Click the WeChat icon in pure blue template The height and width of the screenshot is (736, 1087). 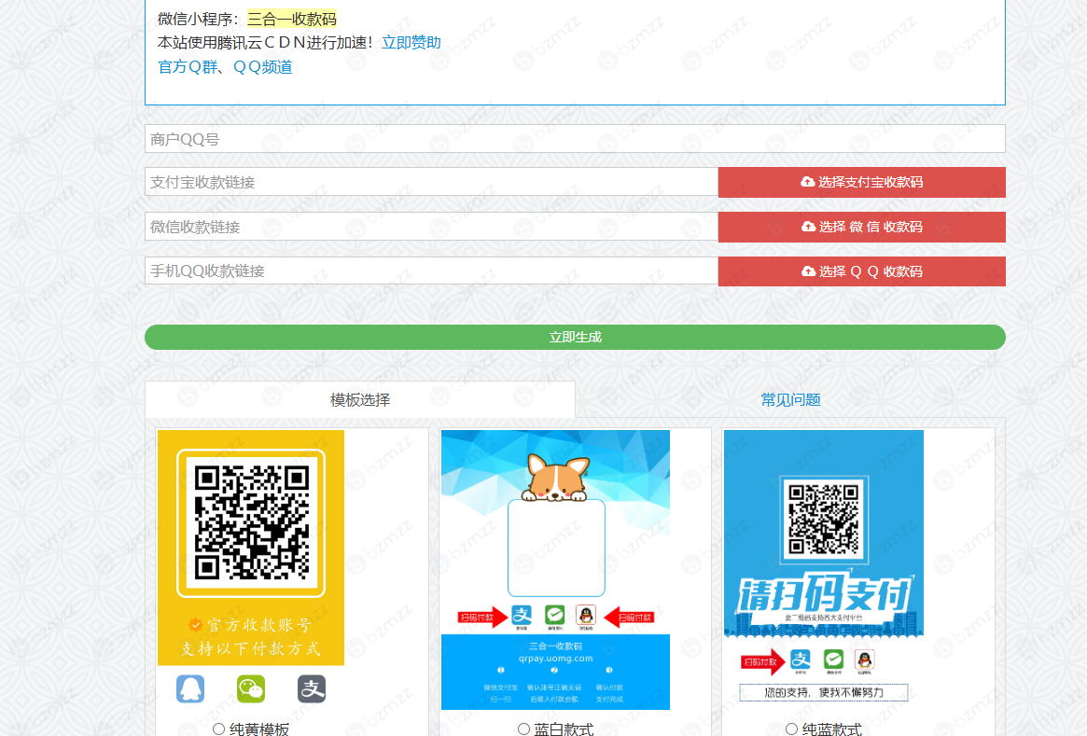(833, 660)
